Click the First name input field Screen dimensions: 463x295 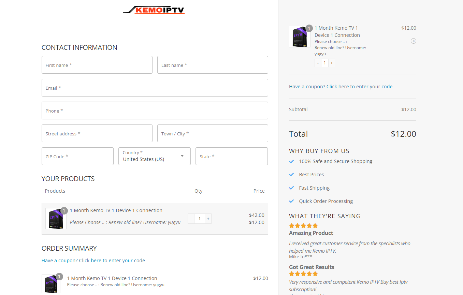click(x=97, y=65)
